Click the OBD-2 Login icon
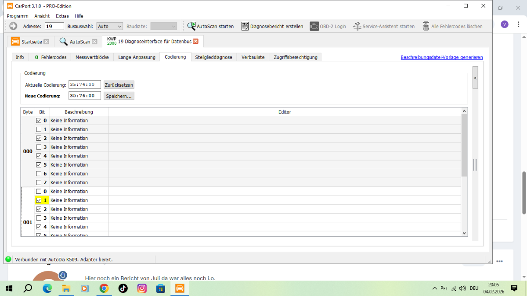The width and height of the screenshot is (527, 296). tap(314, 26)
